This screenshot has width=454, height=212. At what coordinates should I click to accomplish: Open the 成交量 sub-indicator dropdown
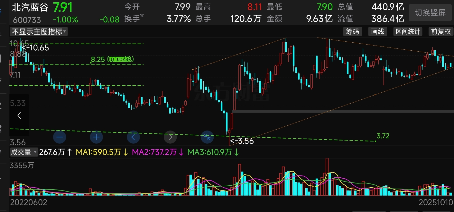(24, 152)
